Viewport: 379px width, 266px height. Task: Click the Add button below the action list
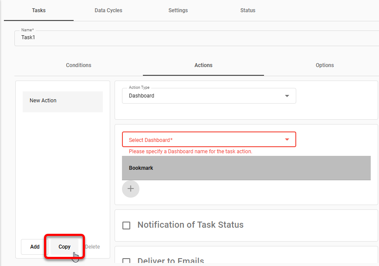tap(34, 246)
